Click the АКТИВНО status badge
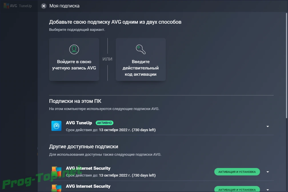The height and width of the screenshot is (192, 288). click(105, 123)
